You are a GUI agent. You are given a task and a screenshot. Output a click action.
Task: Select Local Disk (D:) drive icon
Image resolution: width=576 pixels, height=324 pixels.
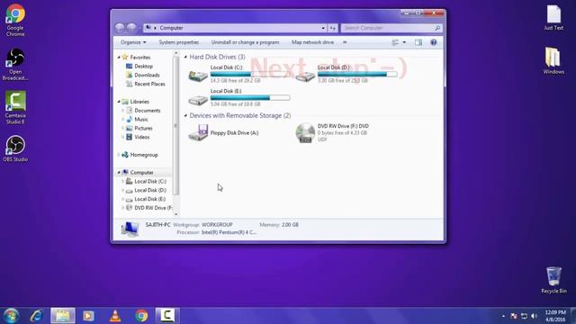click(x=305, y=76)
